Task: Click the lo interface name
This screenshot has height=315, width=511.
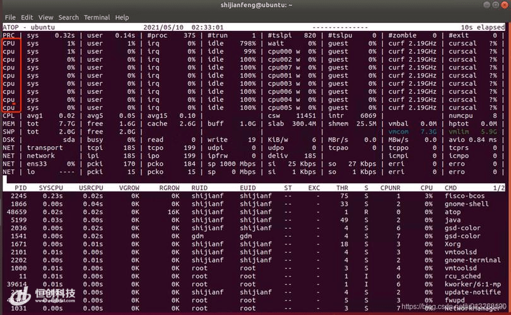Action: pos(31,172)
